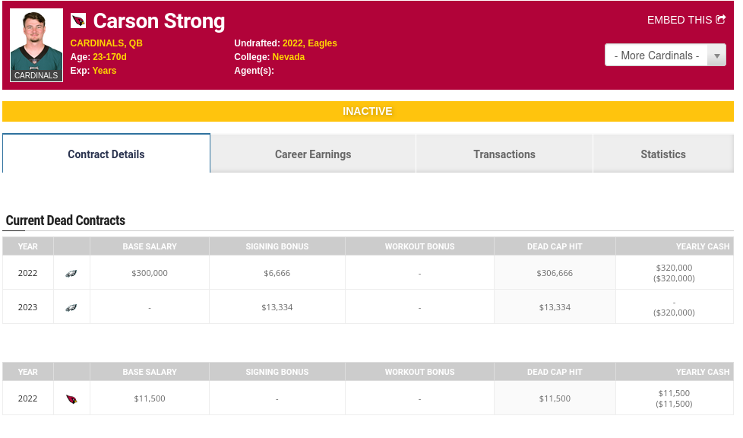
Task: Click the Carson Strong name heading
Action: (x=159, y=21)
